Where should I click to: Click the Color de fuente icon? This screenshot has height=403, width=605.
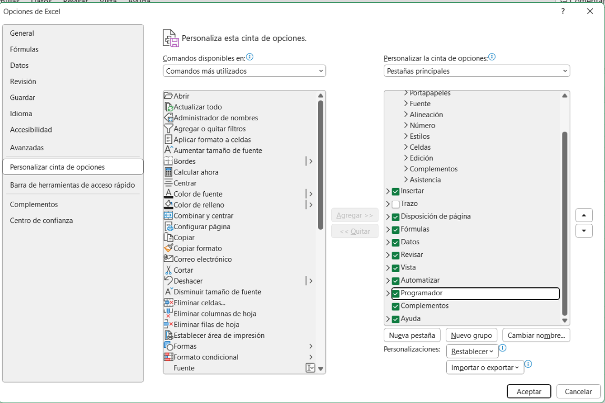pyautogui.click(x=168, y=193)
